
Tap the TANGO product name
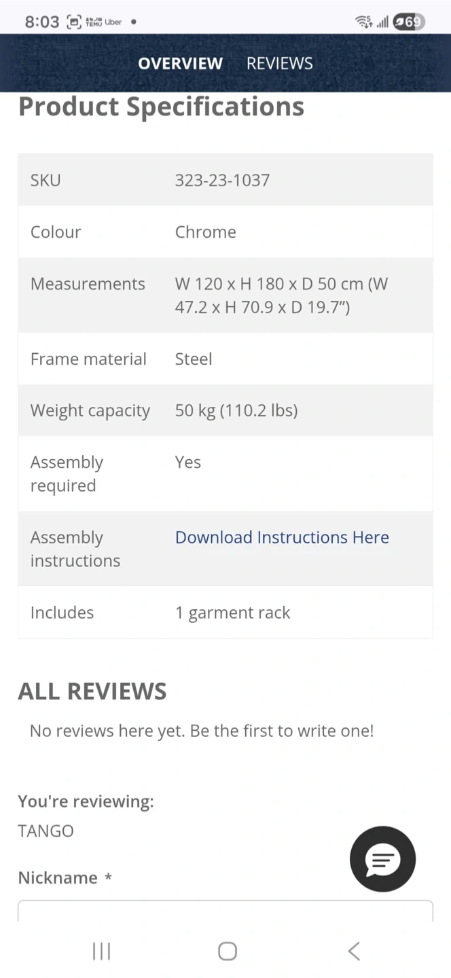click(x=46, y=831)
